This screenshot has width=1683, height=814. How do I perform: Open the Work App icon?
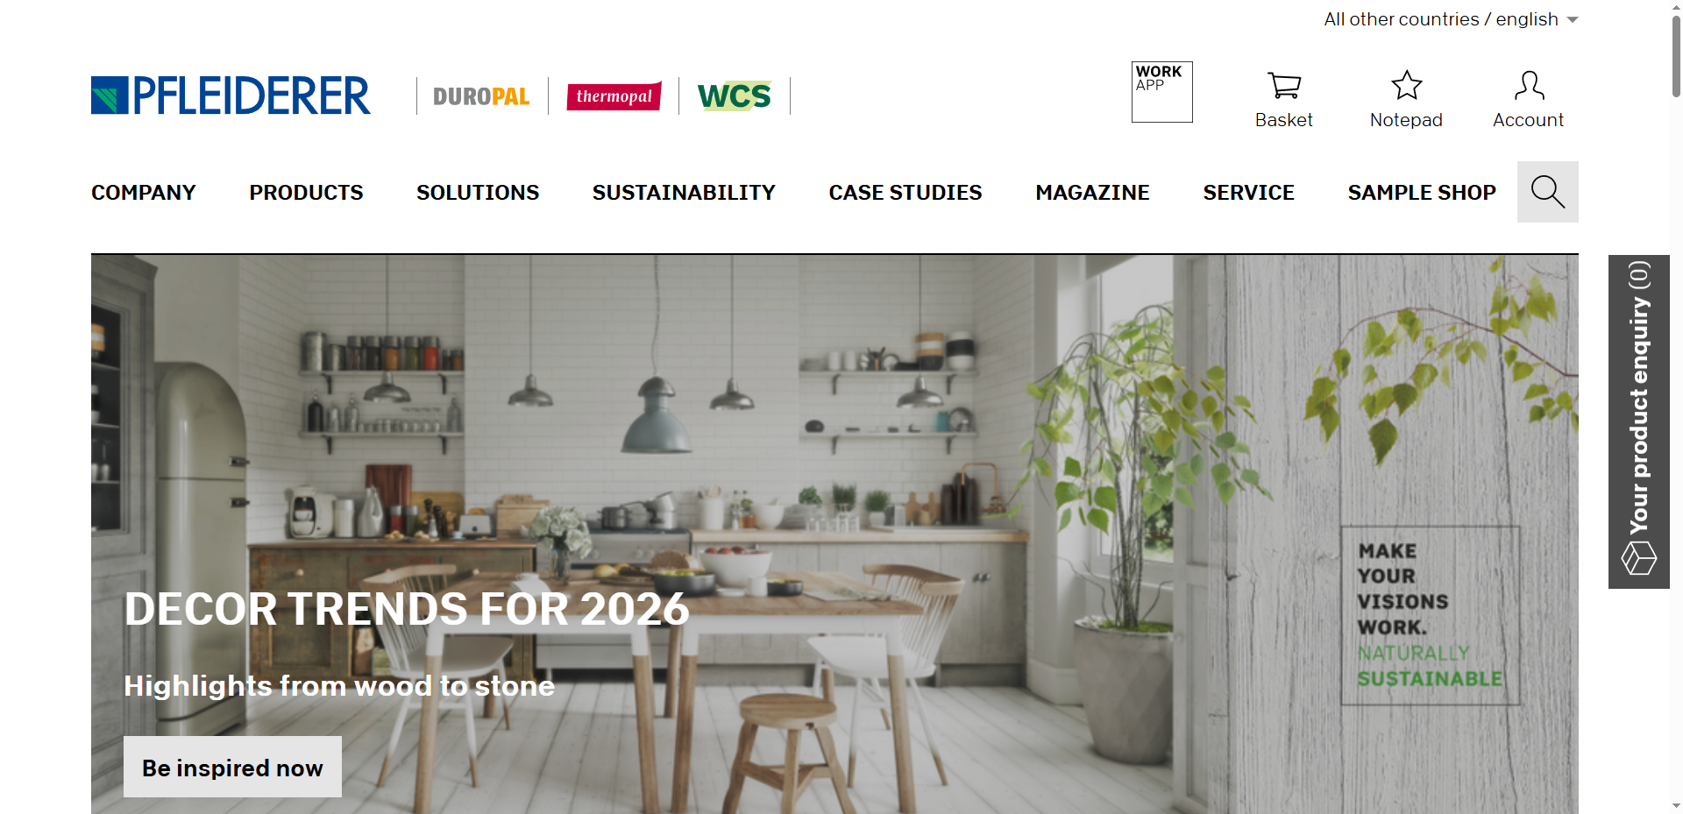click(x=1161, y=92)
